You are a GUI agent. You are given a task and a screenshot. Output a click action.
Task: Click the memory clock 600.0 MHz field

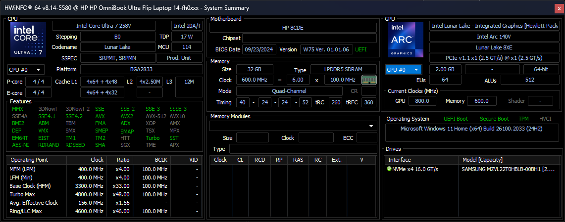coord(255,80)
